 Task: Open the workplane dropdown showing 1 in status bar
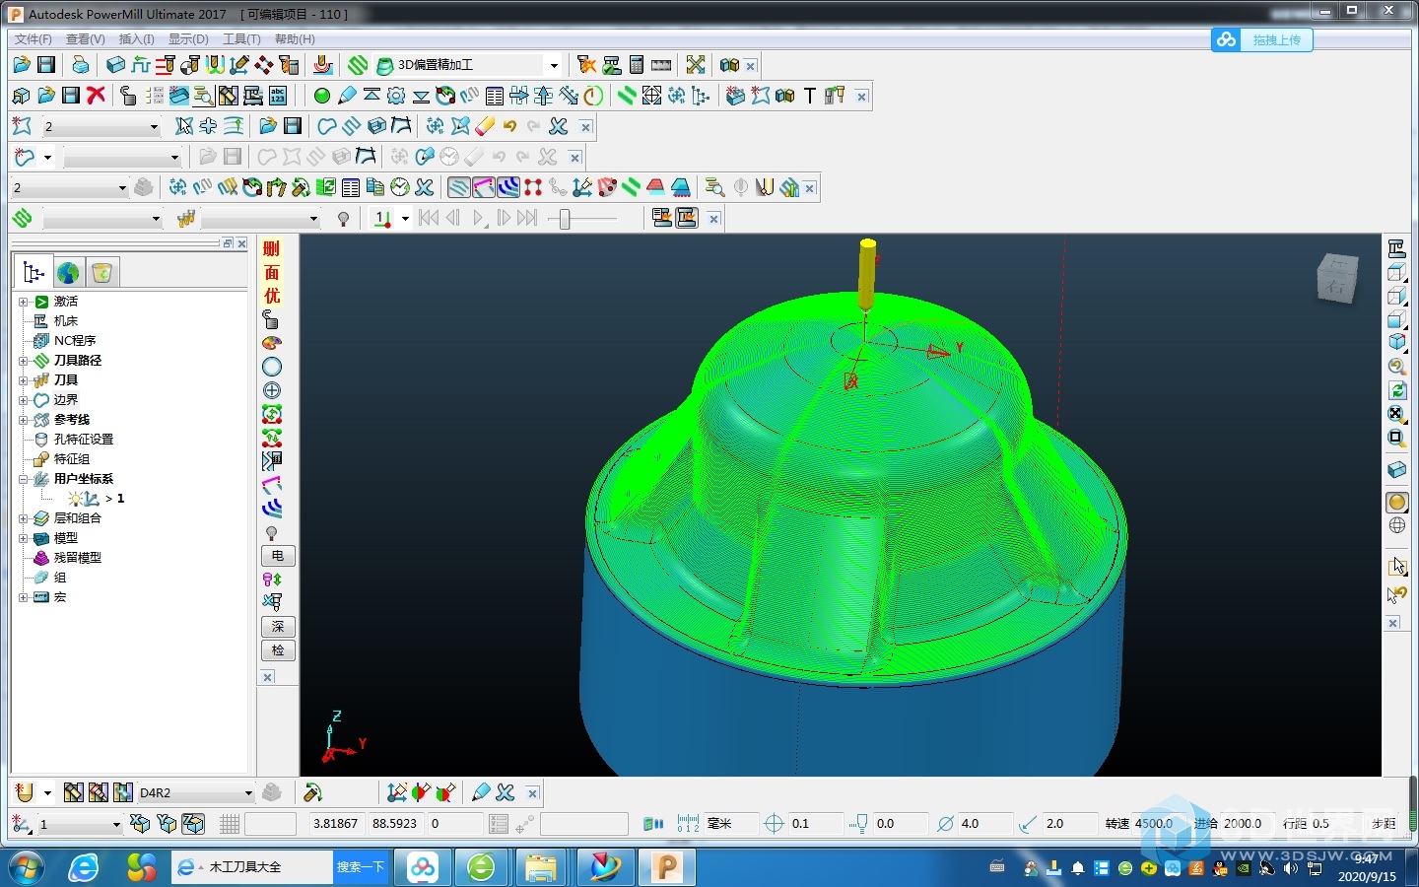[116, 824]
